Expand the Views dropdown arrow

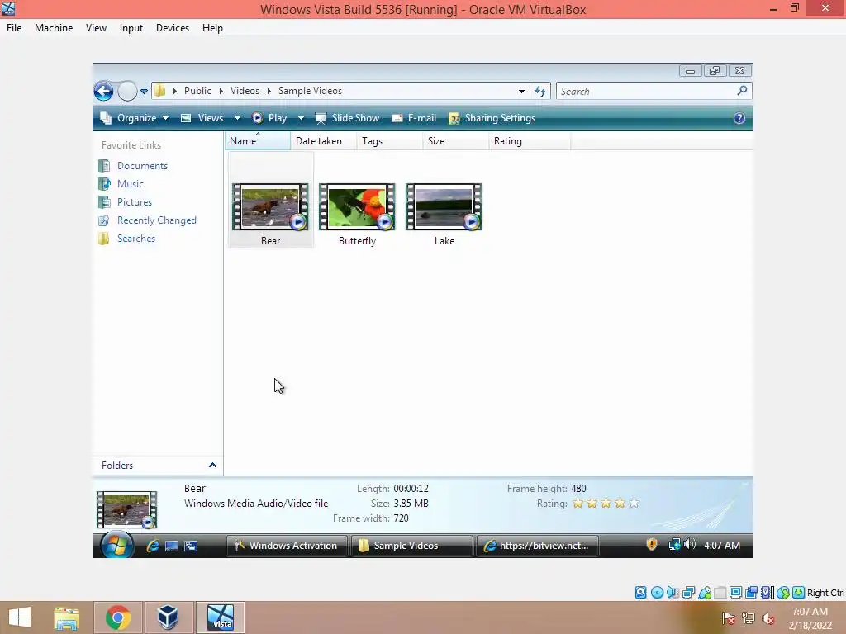237,118
